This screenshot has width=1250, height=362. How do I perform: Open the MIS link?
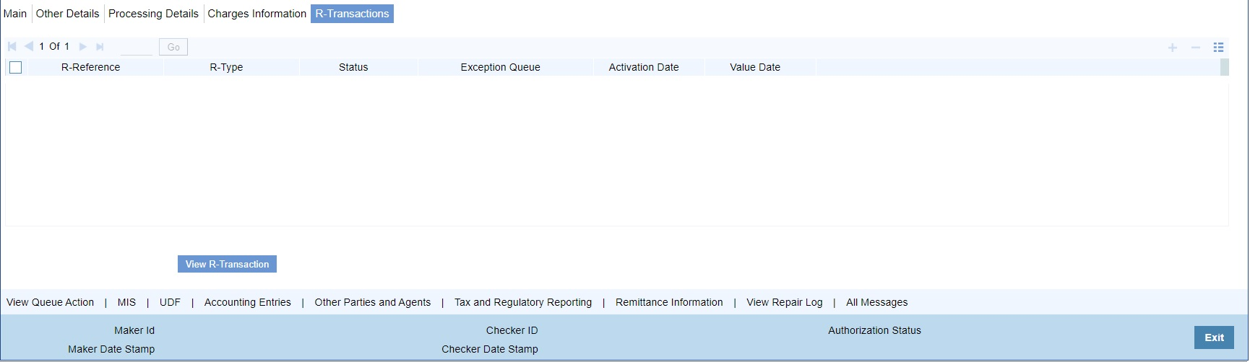click(x=126, y=303)
